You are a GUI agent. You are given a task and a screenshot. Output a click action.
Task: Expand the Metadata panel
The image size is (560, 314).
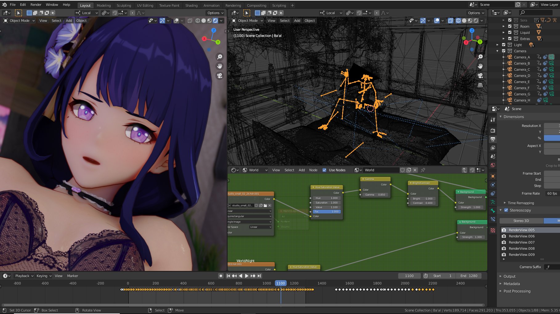pos(501,284)
